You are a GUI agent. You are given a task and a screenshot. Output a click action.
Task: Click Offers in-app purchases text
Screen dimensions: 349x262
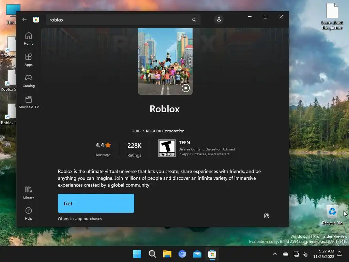pyautogui.click(x=80, y=219)
